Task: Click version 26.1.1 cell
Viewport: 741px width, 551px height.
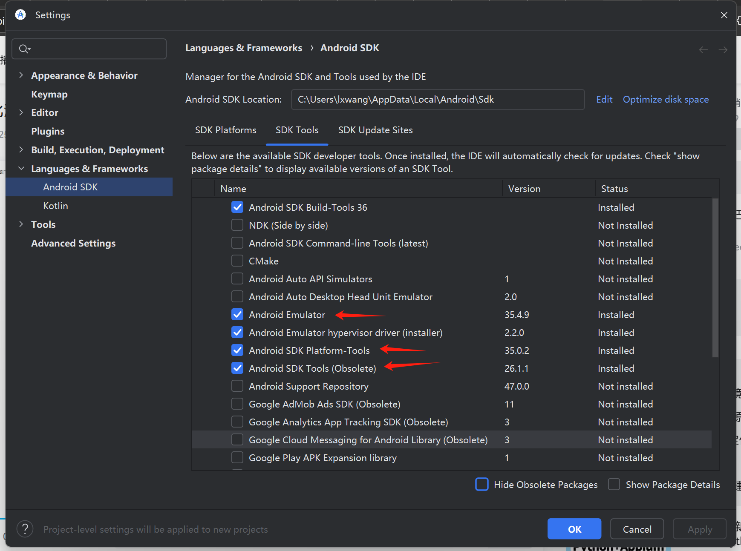Action: point(516,368)
